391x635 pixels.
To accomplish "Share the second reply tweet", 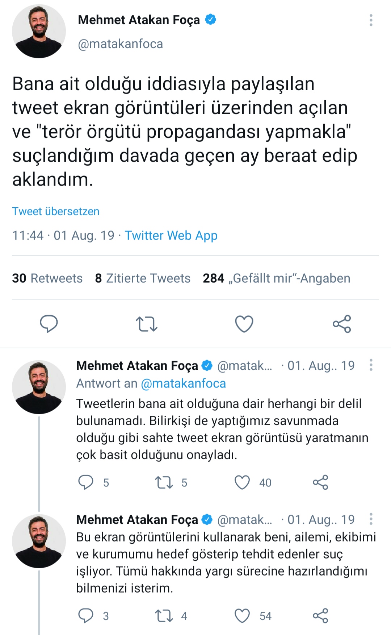I will point(320,615).
